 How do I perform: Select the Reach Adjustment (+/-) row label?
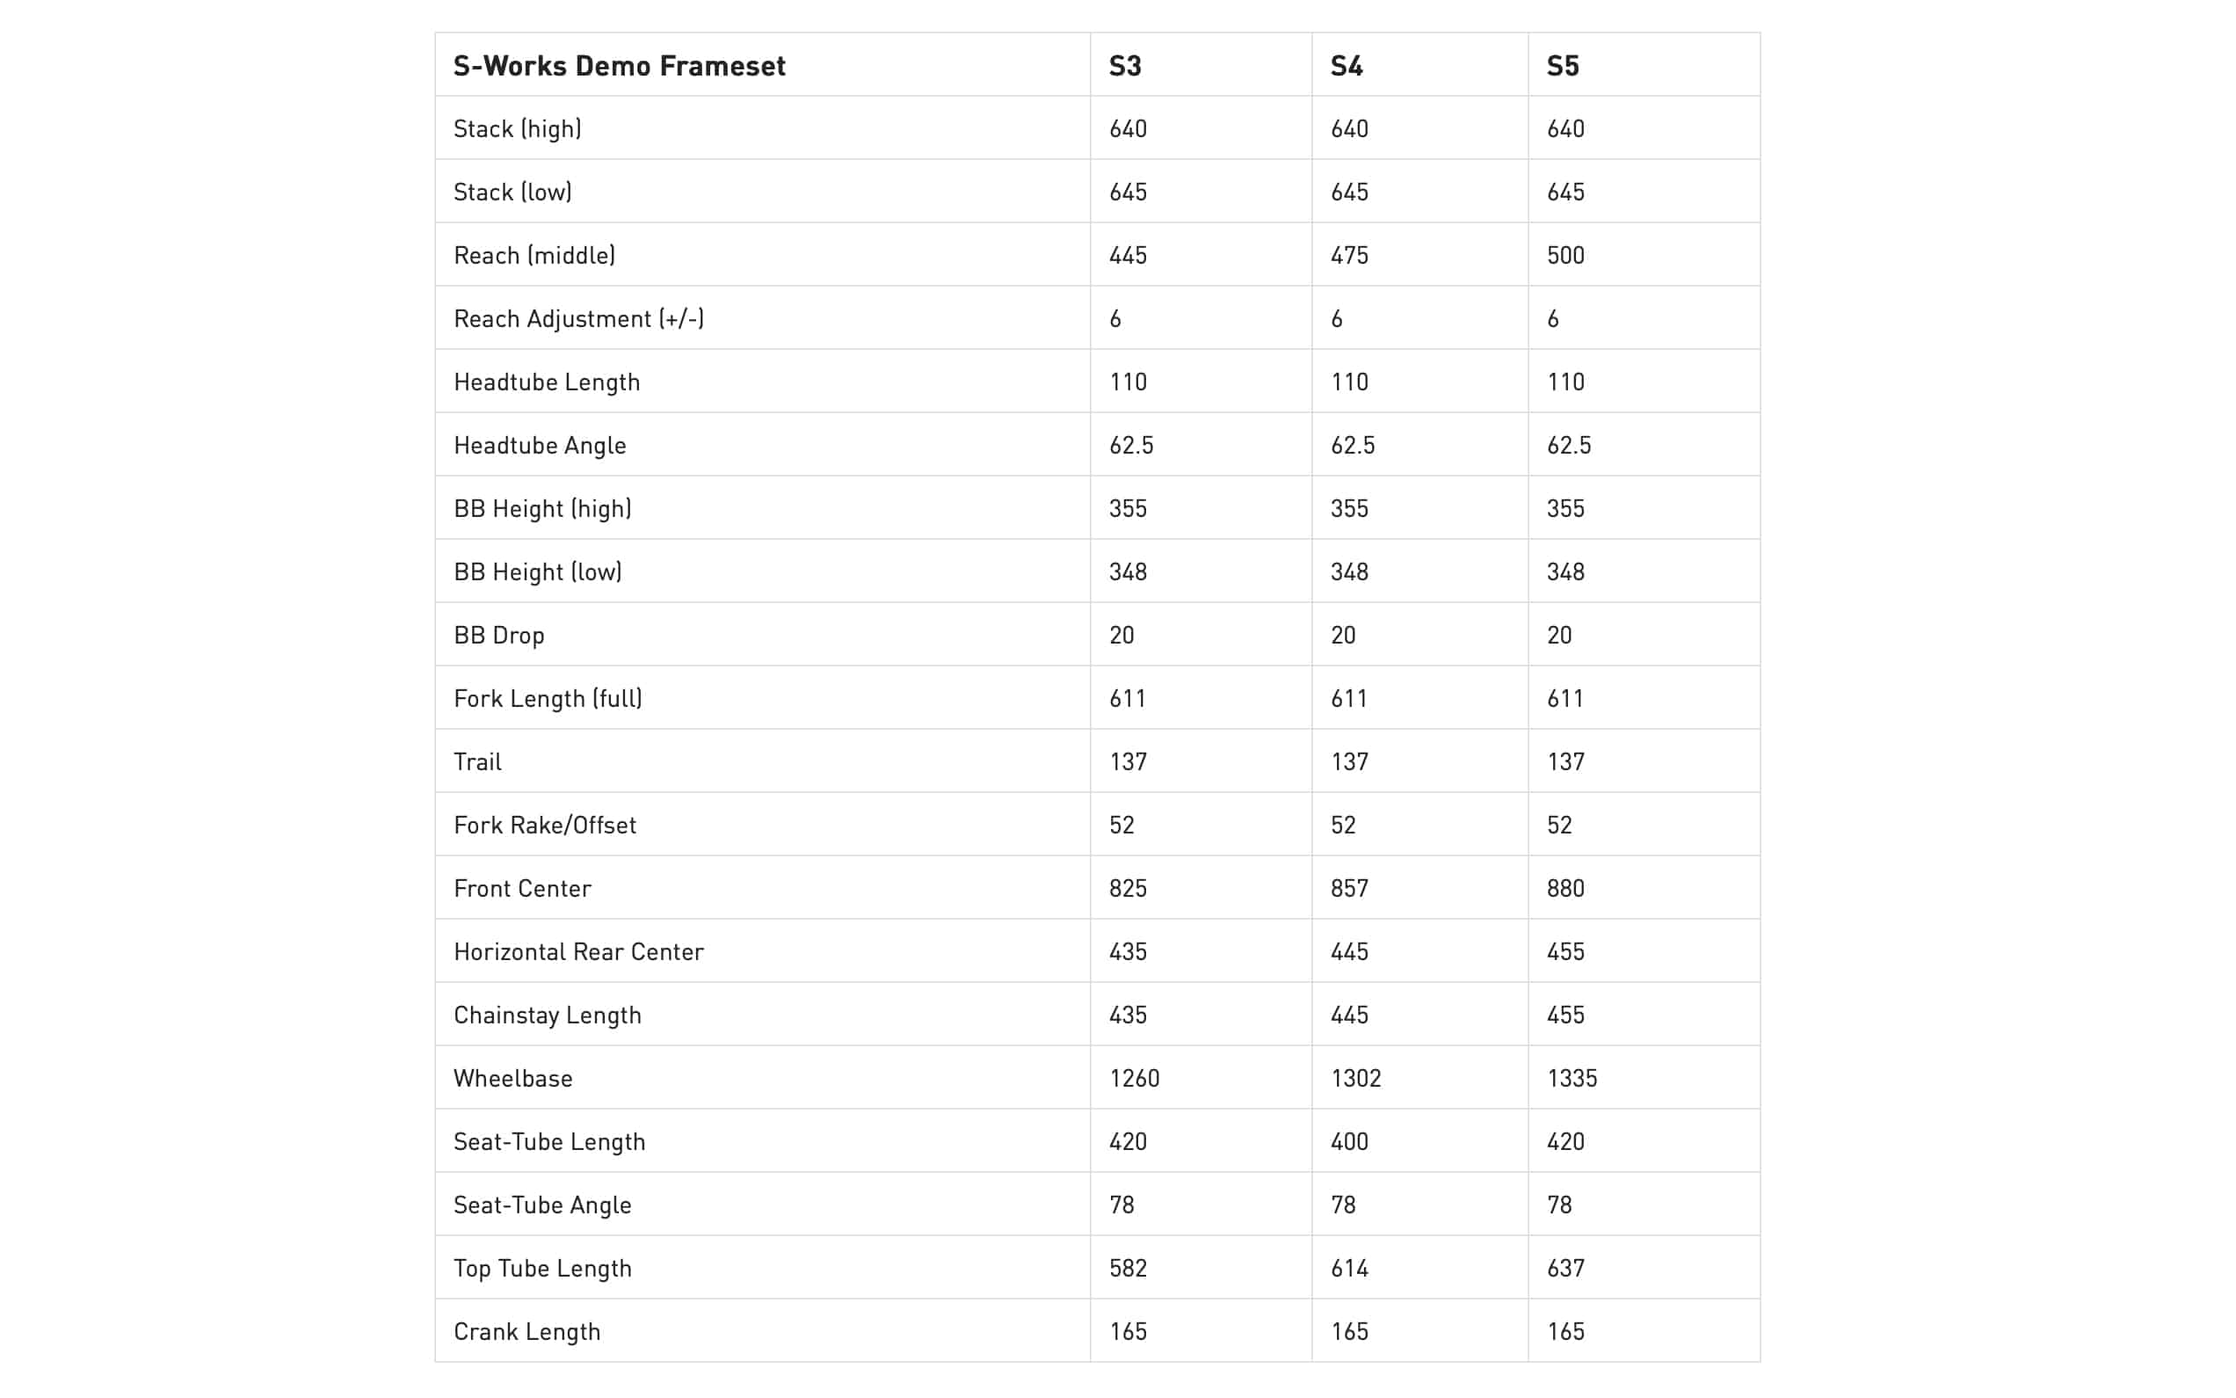(x=578, y=319)
